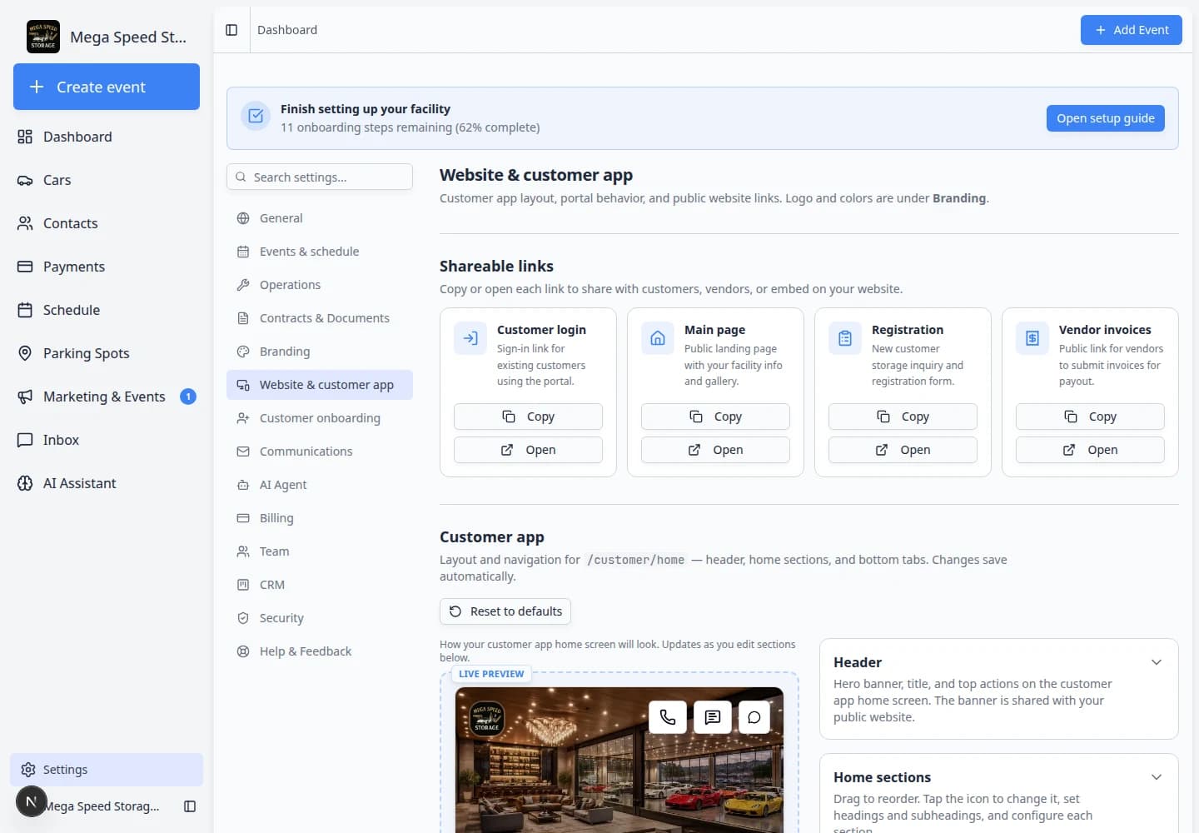Viewport: 1199px width, 833px height.
Task: Select Website & customer app settings
Action: coord(320,385)
